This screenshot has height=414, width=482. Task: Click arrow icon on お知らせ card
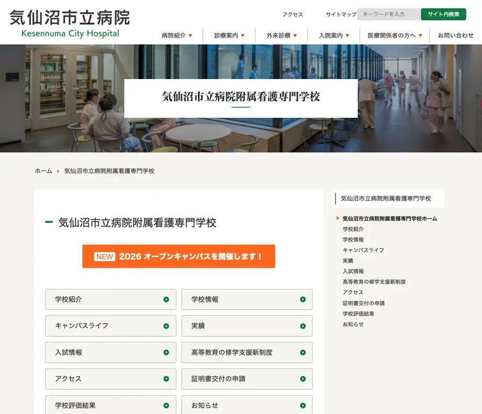point(303,406)
